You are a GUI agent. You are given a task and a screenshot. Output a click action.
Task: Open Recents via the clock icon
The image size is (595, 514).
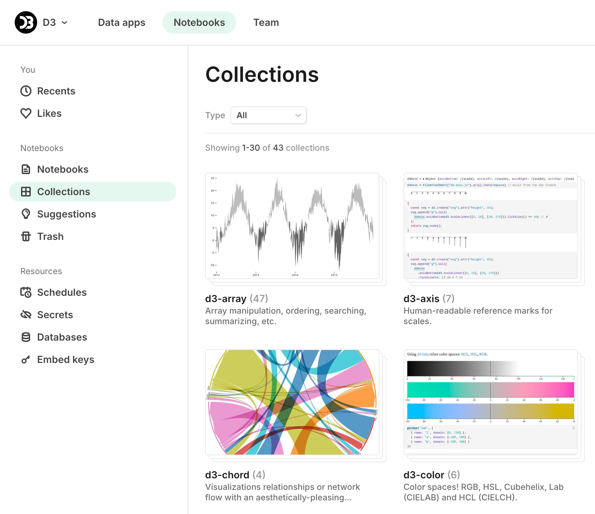[x=26, y=91]
